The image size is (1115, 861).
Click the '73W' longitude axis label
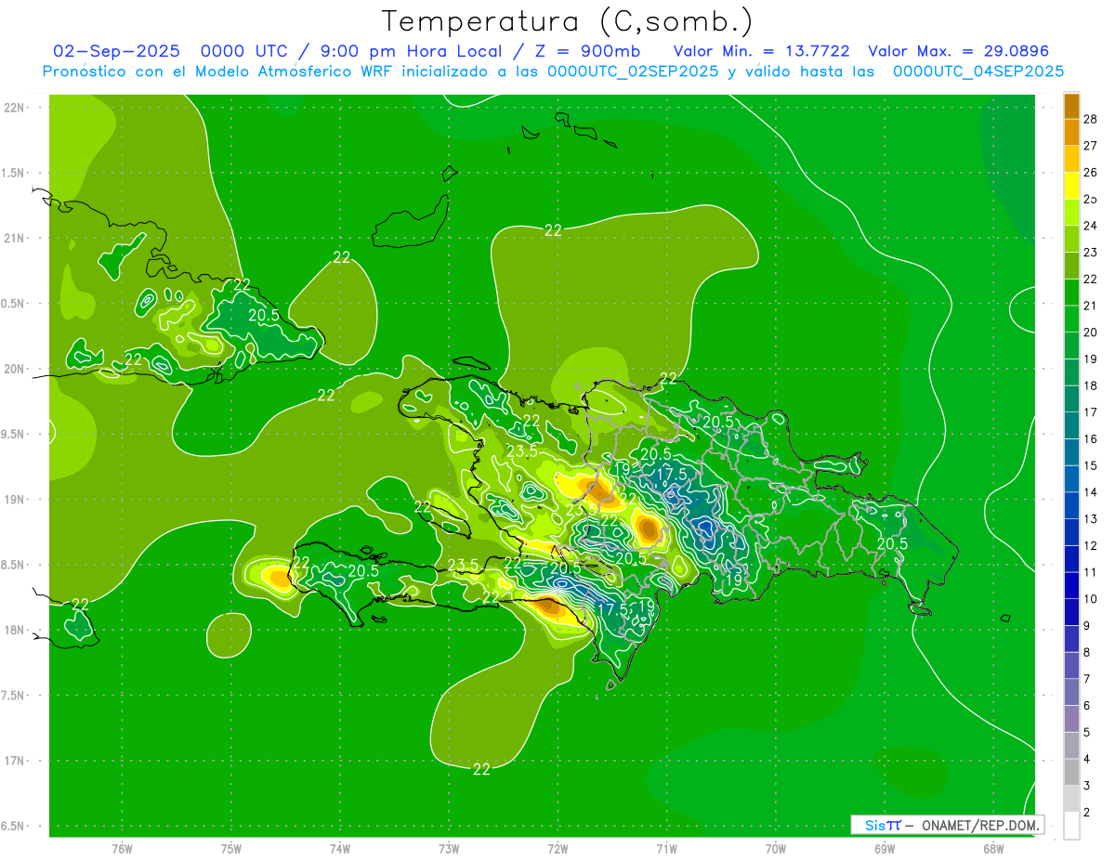click(449, 849)
